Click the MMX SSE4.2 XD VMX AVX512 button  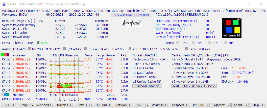pyautogui.click(x=194, y=86)
